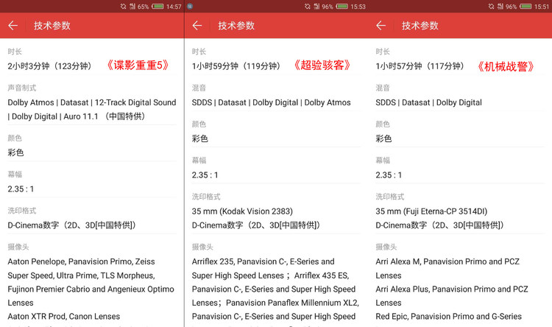Tap the battery icon beside 15:53

[x=342, y=6]
